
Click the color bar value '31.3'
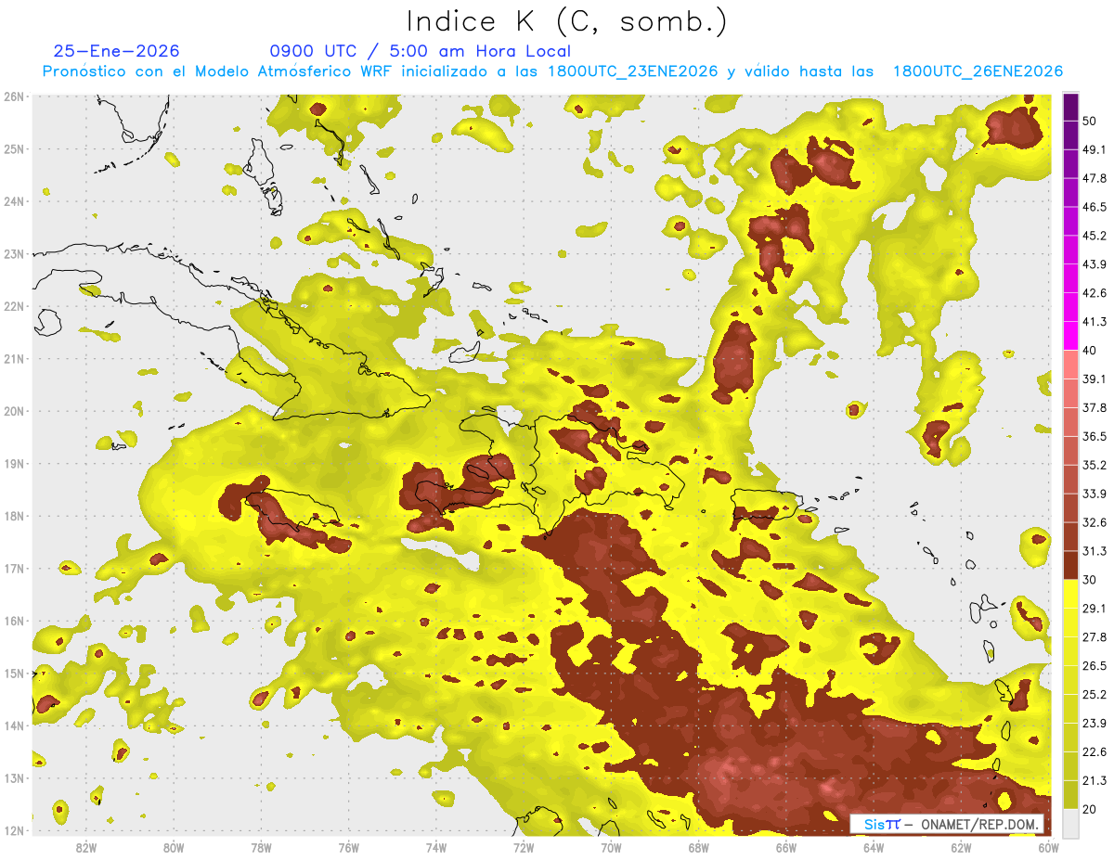[x=1094, y=551]
